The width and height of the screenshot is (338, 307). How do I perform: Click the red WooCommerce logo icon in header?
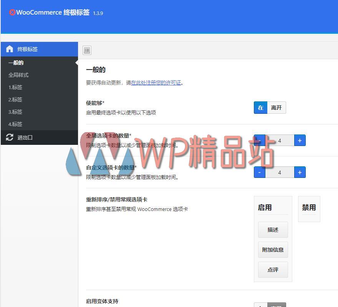point(12,12)
